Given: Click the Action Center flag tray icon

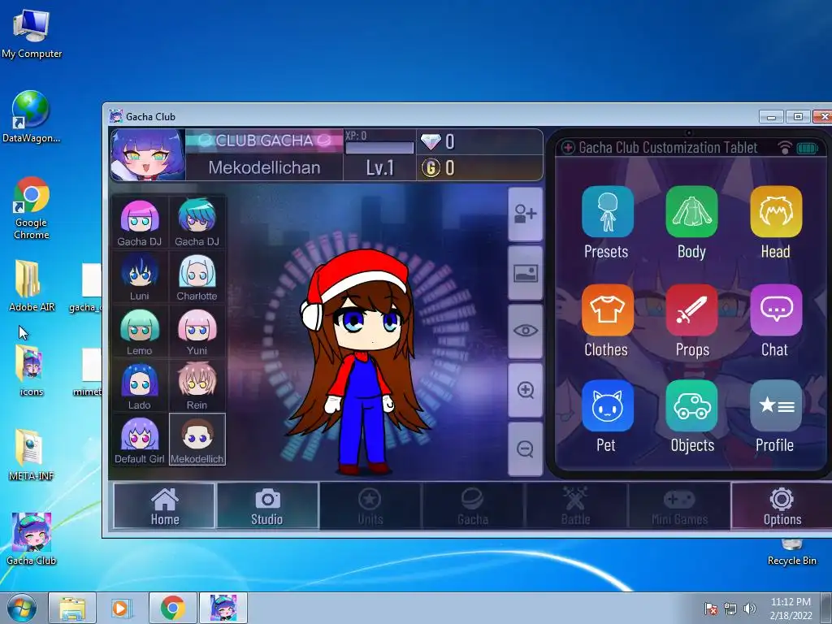Looking at the screenshot, I should 710,609.
